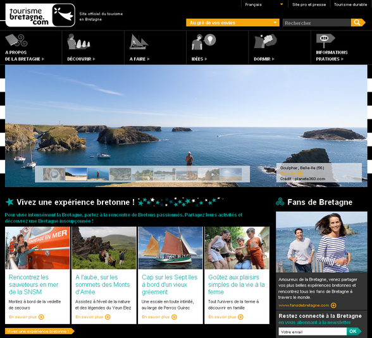Click the teal star beside Vivez une expérience bretonne
This screenshot has height=338, width=372.
pos(9,202)
